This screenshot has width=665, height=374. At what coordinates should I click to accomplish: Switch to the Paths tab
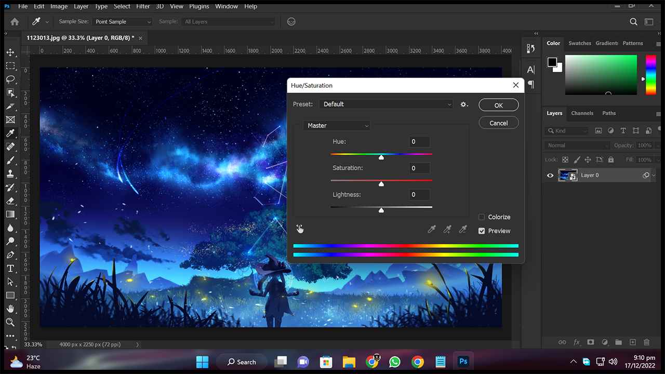[609, 113]
